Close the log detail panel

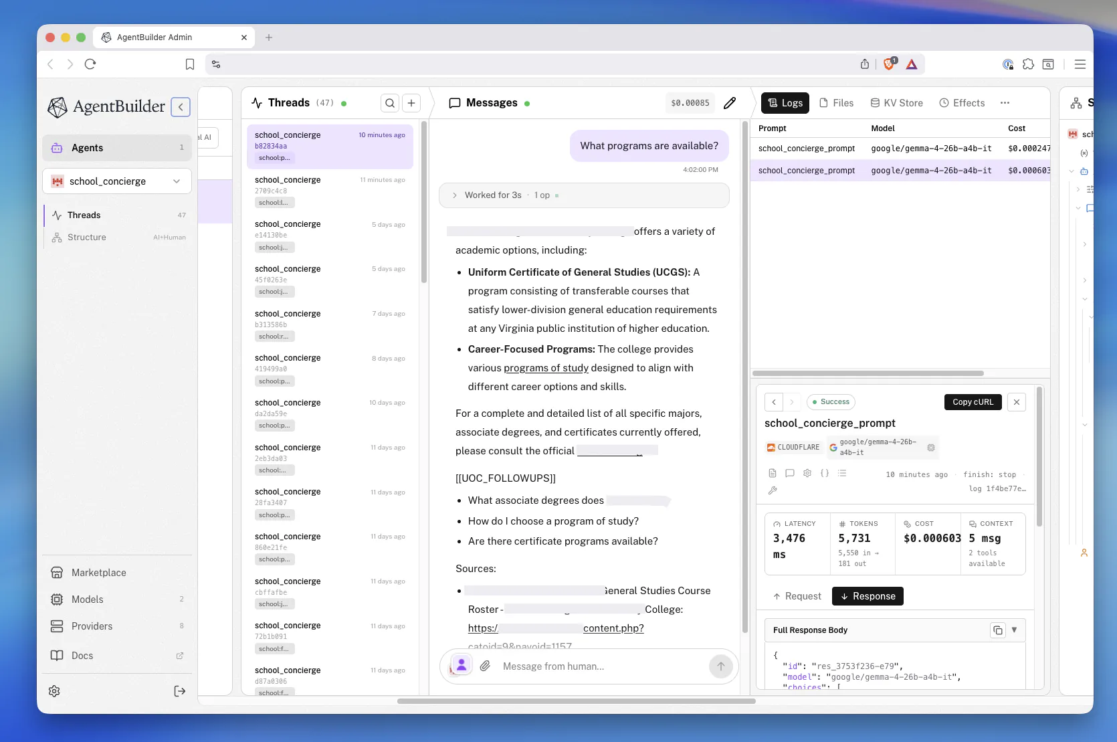coord(1017,402)
